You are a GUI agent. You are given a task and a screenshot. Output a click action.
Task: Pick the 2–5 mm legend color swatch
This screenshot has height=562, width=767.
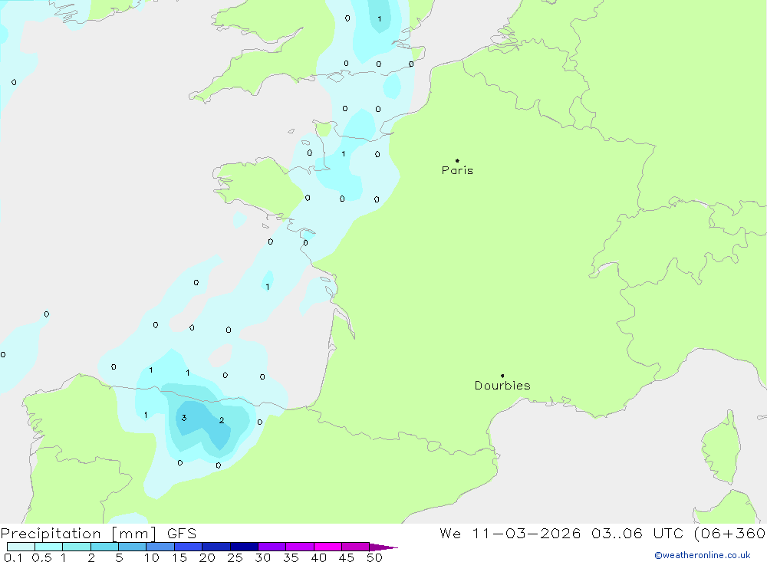(x=104, y=547)
